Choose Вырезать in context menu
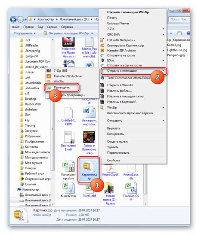 [x=114, y=128]
